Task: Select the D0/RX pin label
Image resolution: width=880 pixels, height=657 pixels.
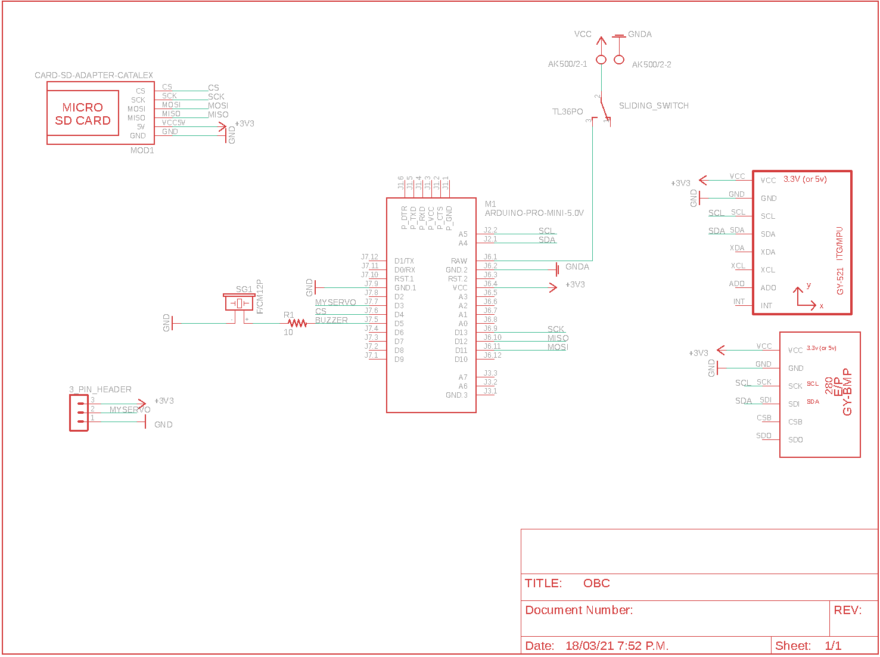Action: (x=405, y=269)
